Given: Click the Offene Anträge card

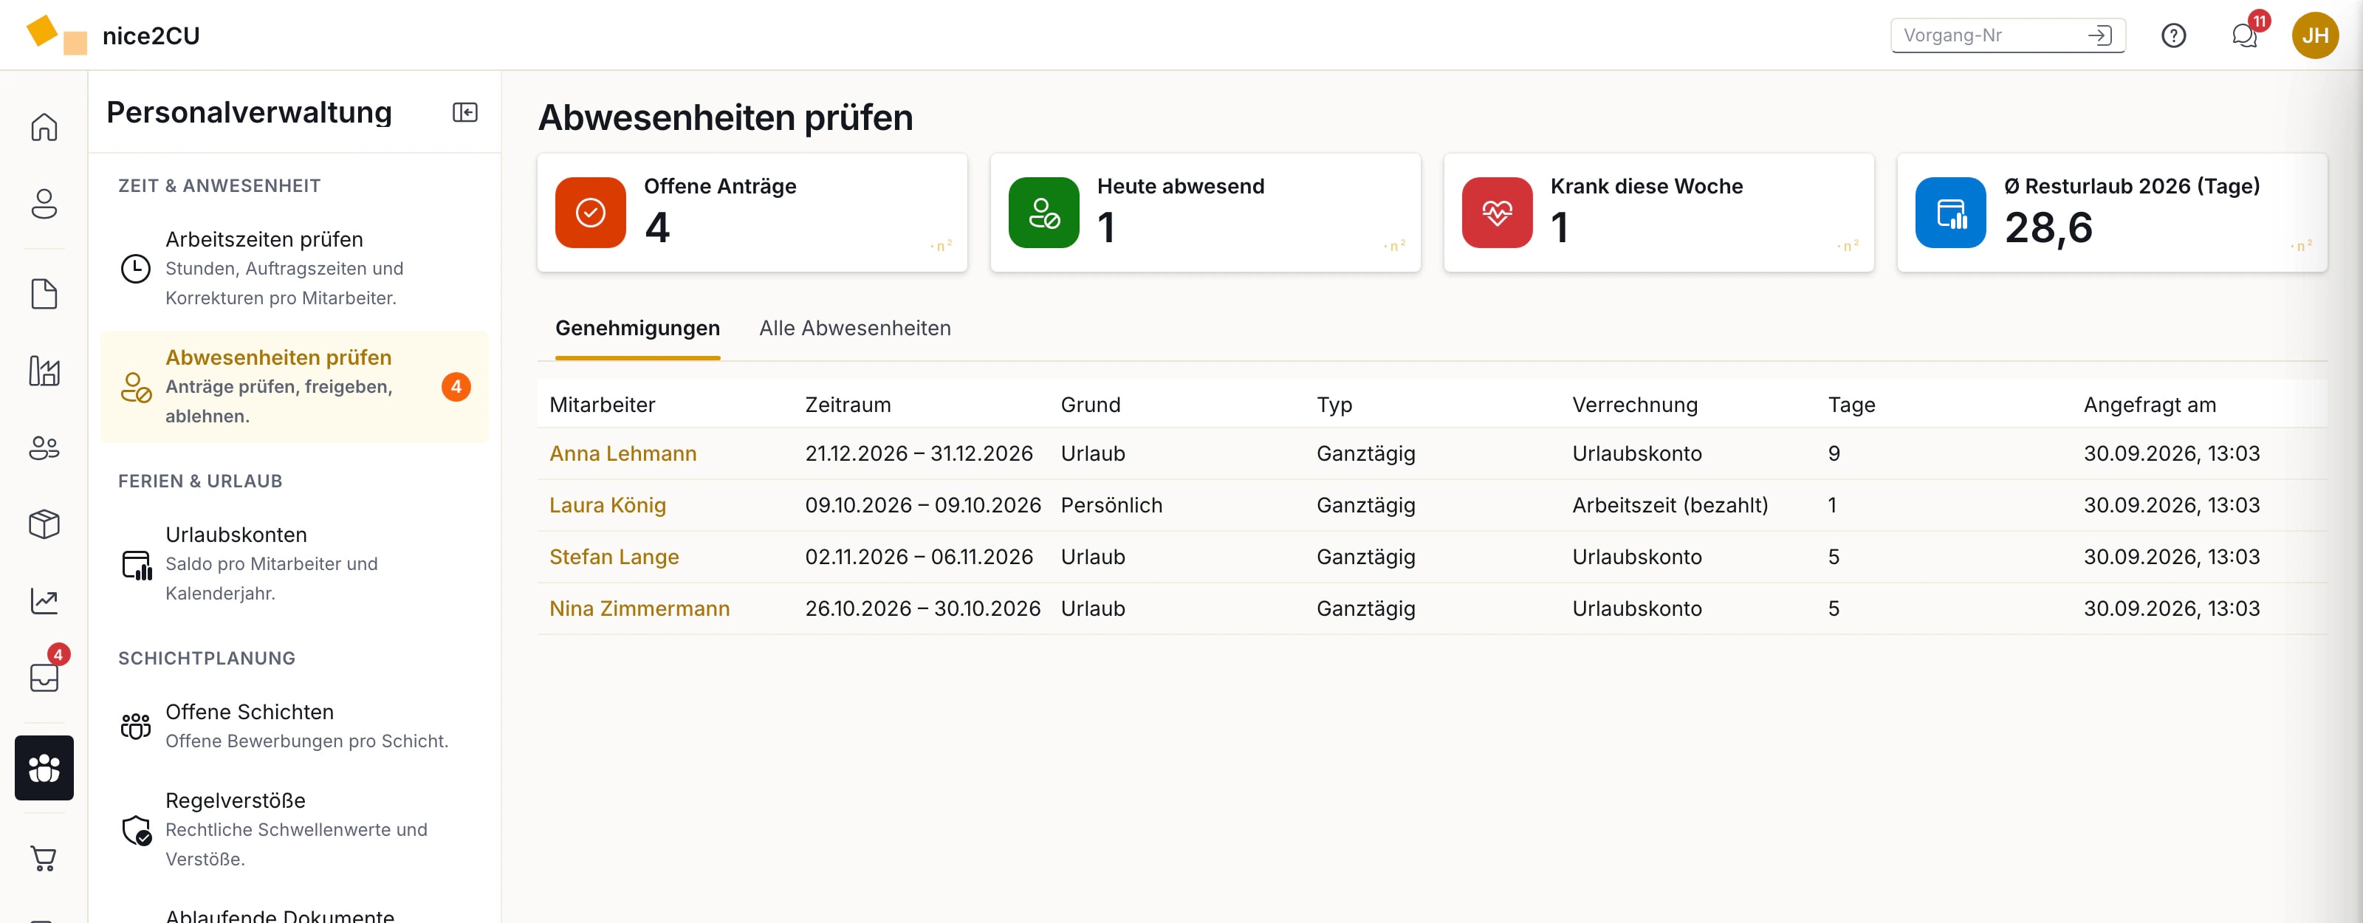Looking at the screenshot, I should tap(752, 212).
